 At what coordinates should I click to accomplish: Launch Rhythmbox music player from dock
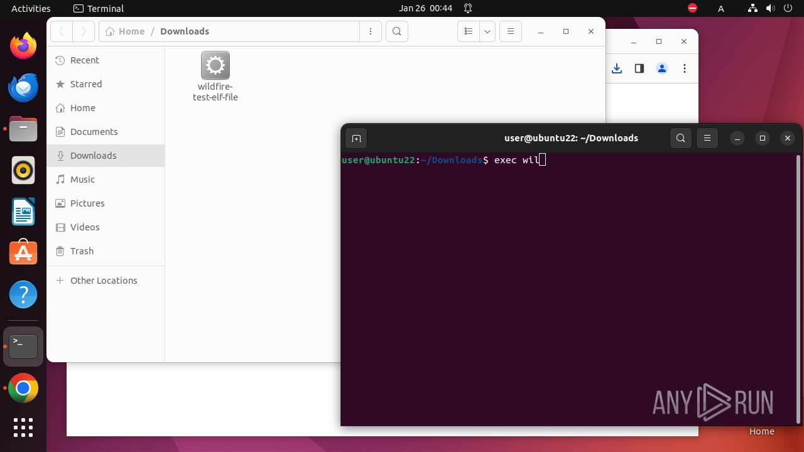[23, 170]
